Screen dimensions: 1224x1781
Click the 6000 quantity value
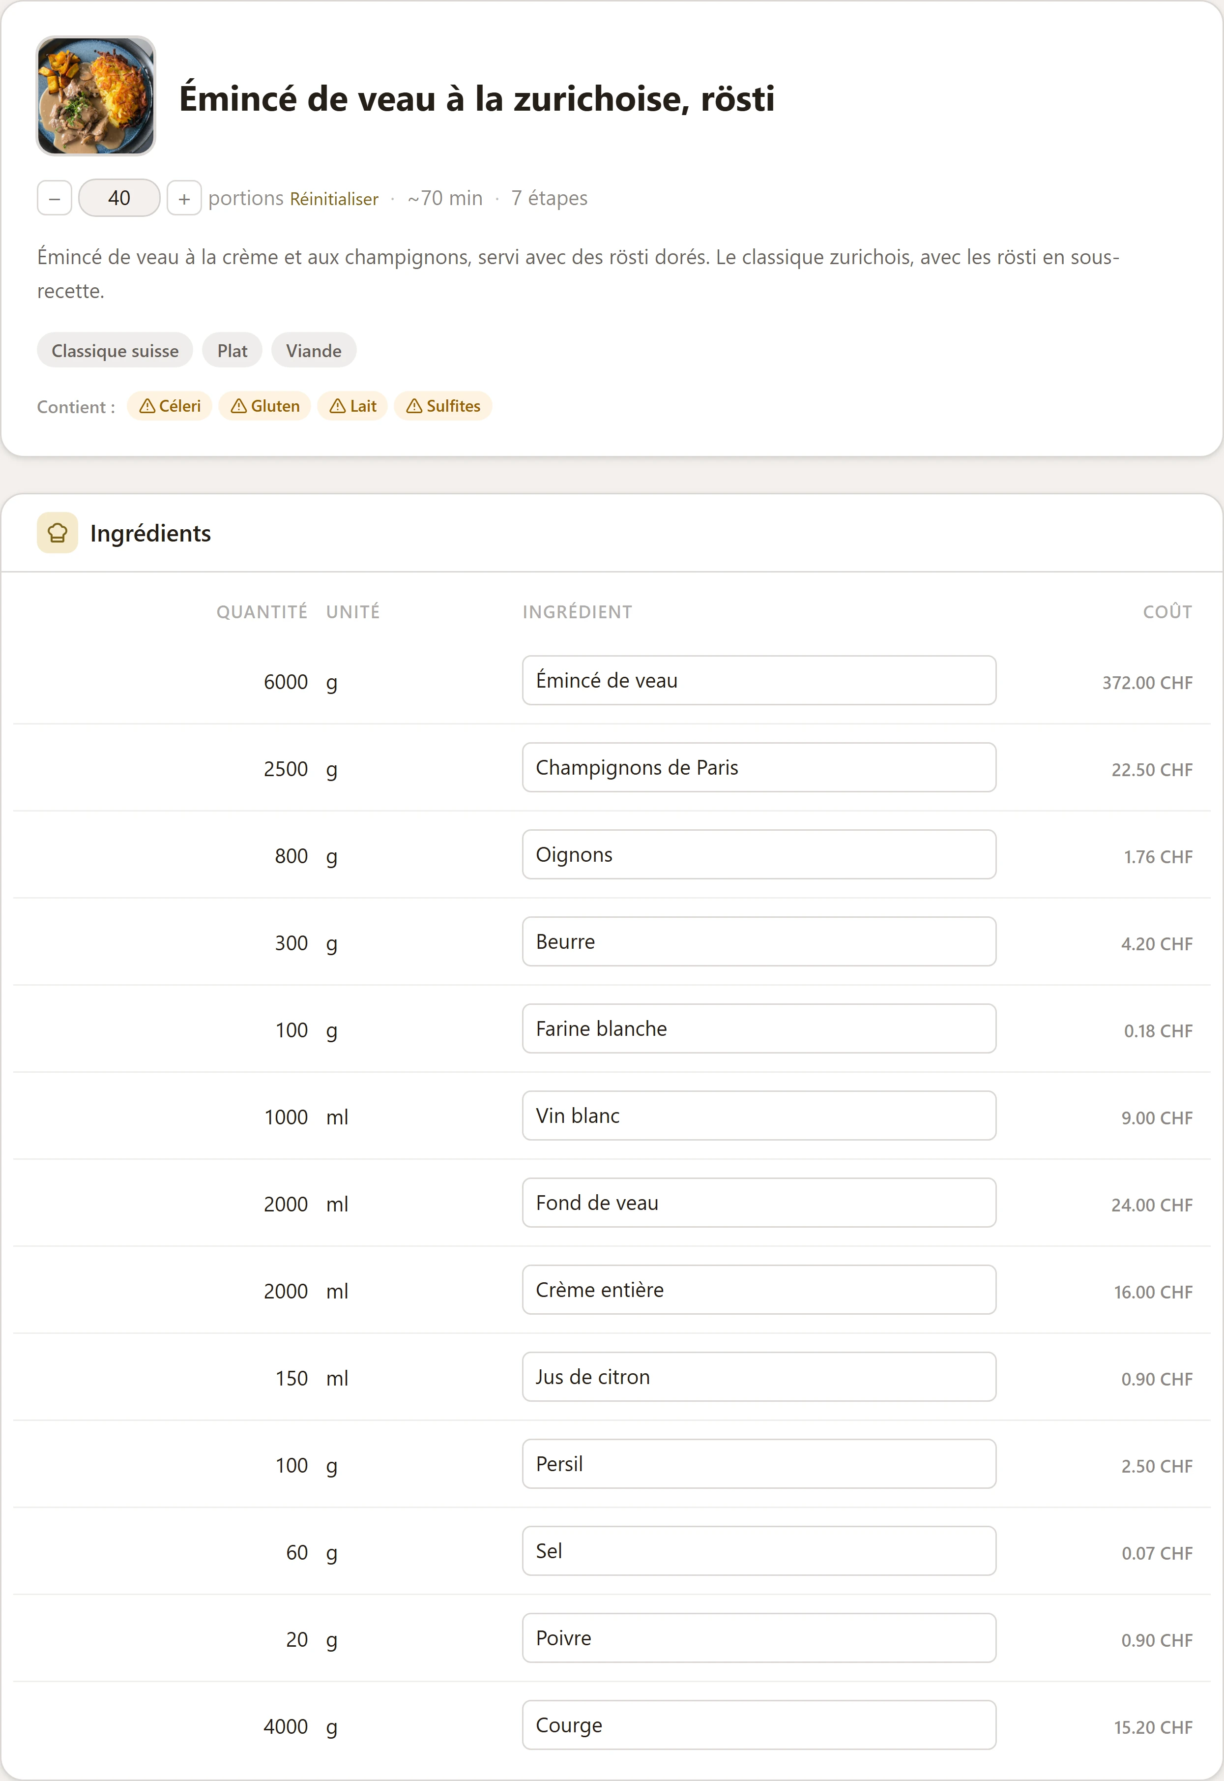[x=286, y=682]
